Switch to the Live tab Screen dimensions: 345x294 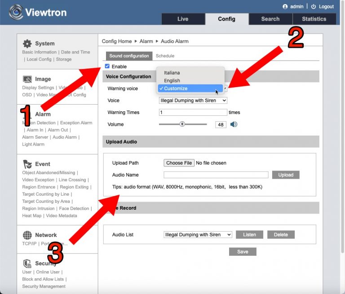[x=183, y=19]
